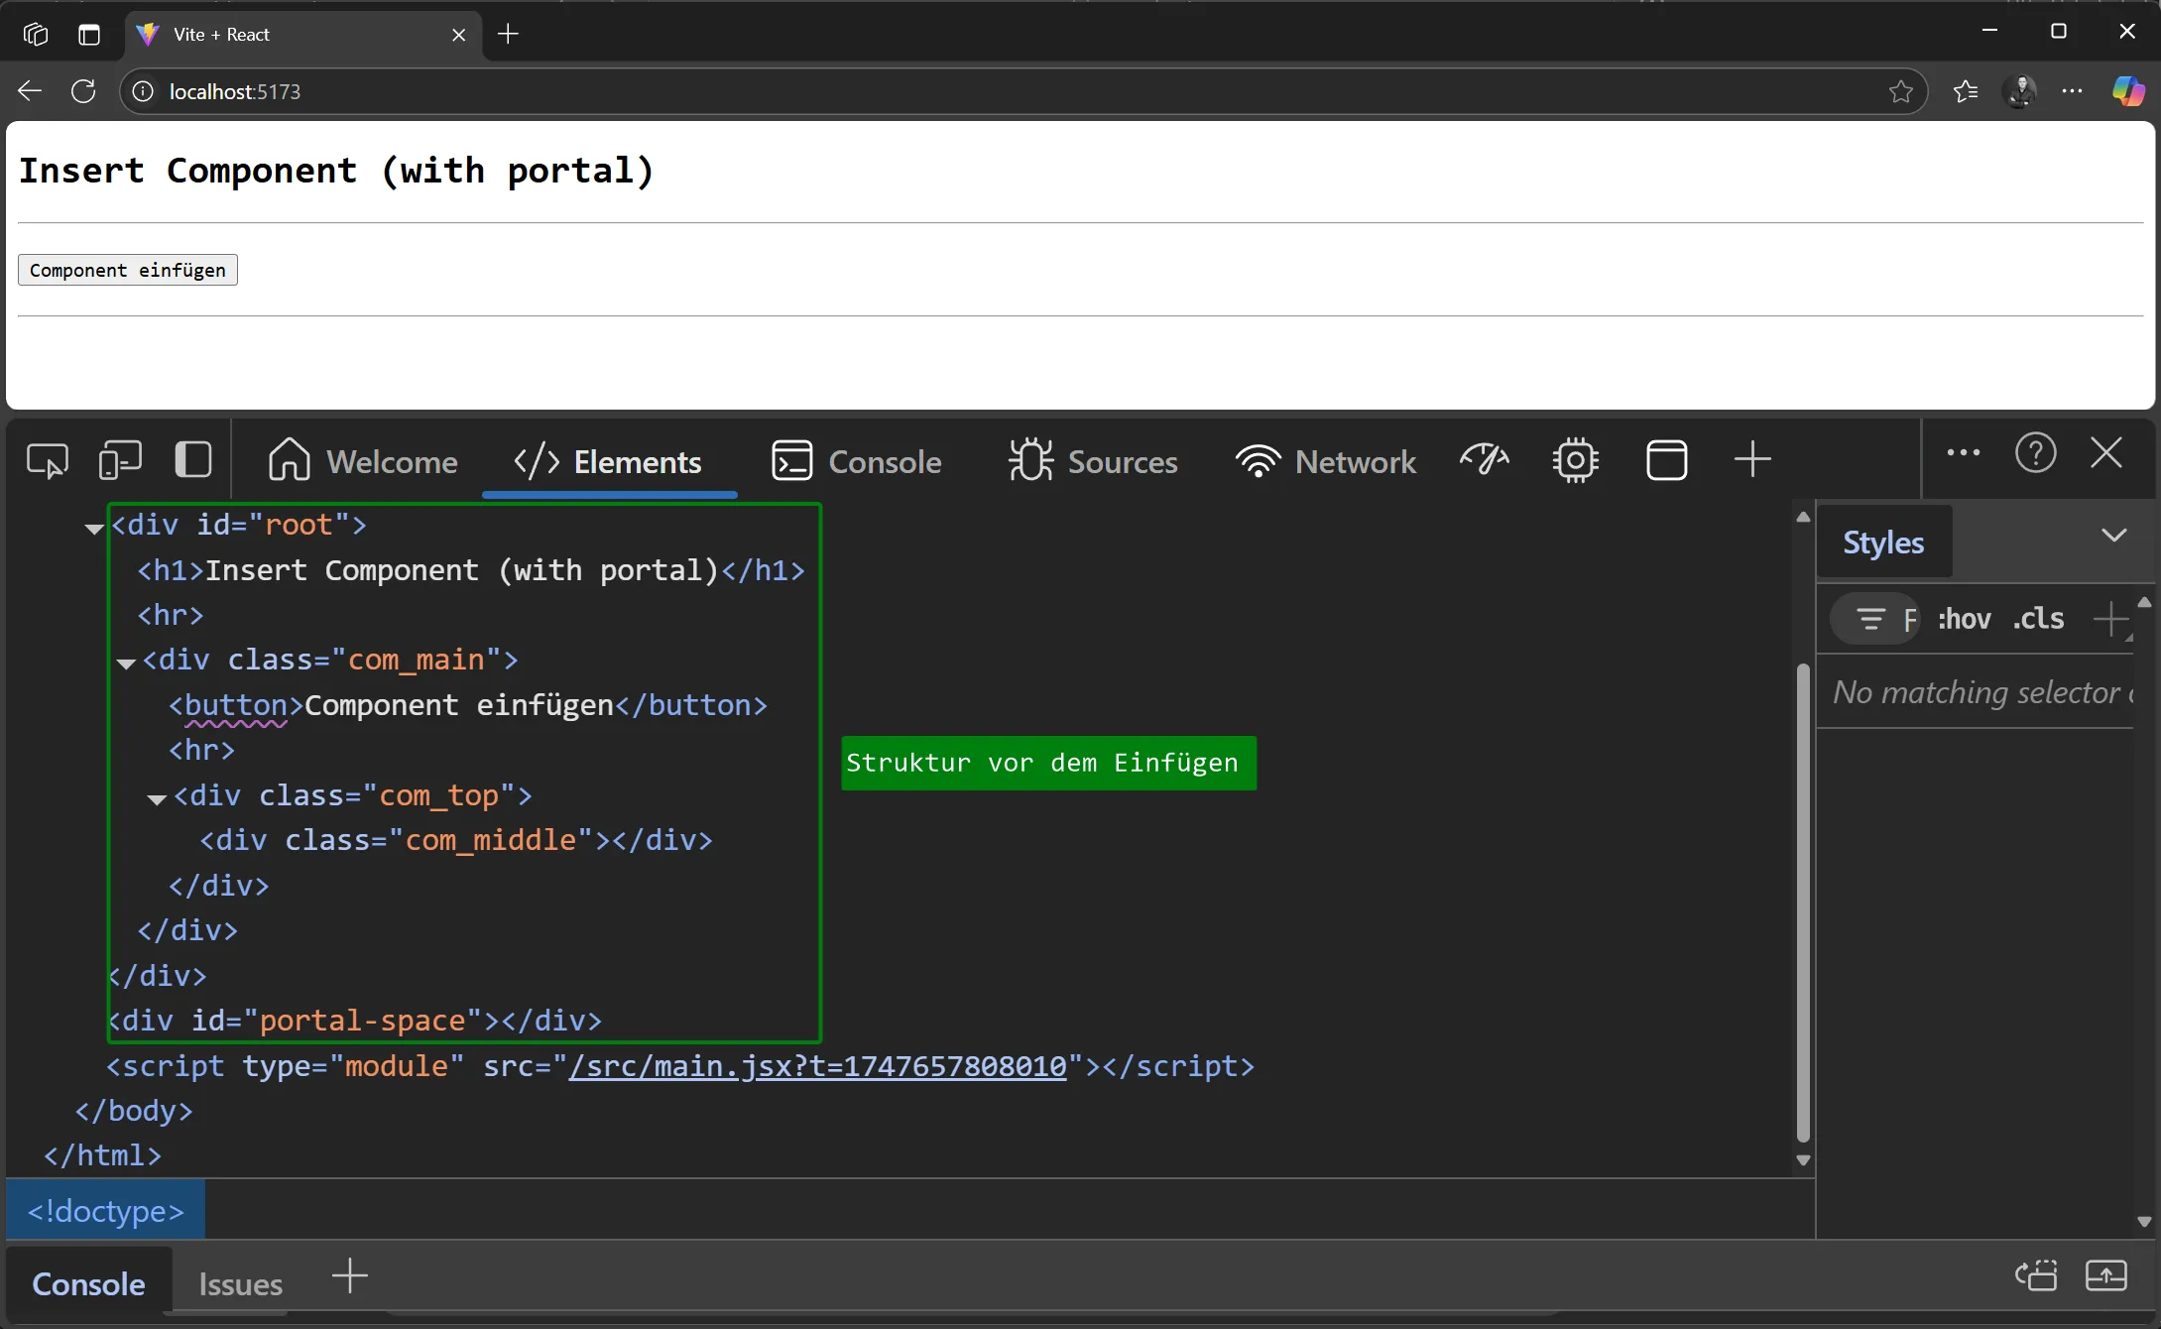
Task: Open the Application panel icon
Action: point(1667,460)
